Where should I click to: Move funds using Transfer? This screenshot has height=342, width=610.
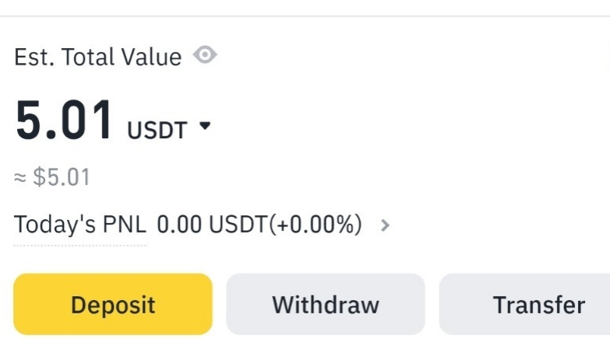pyautogui.click(x=525, y=305)
